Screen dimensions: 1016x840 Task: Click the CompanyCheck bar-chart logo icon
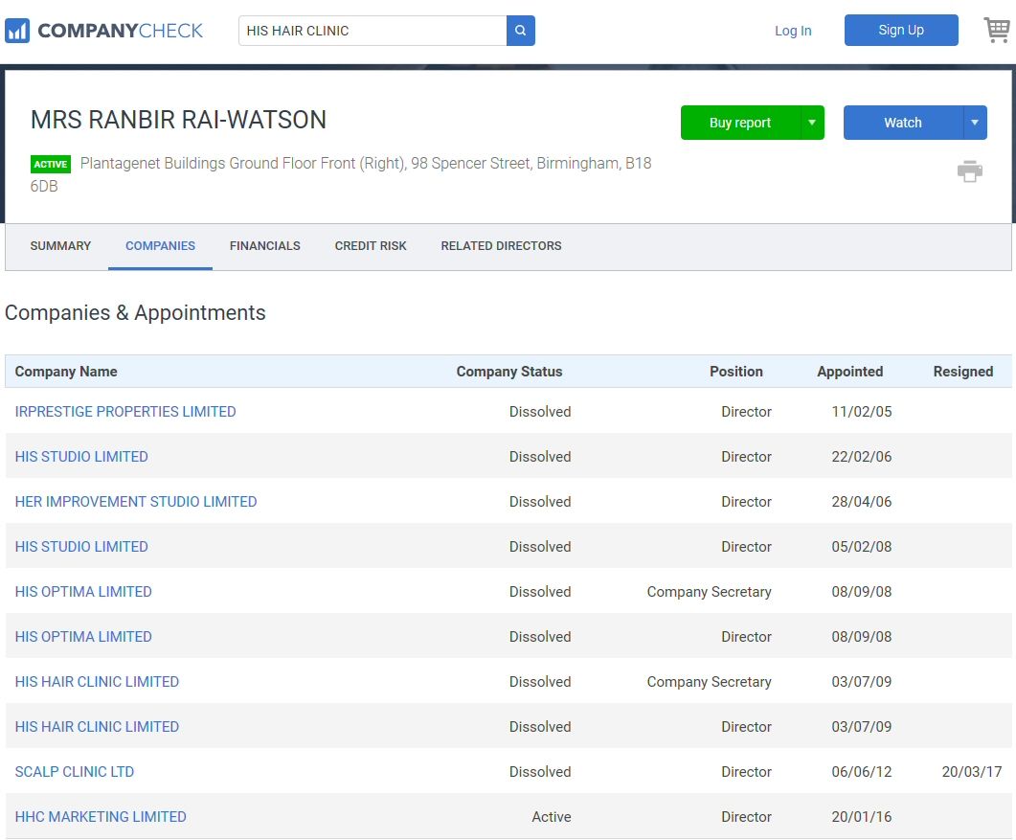pyautogui.click(x=17, y=31)
